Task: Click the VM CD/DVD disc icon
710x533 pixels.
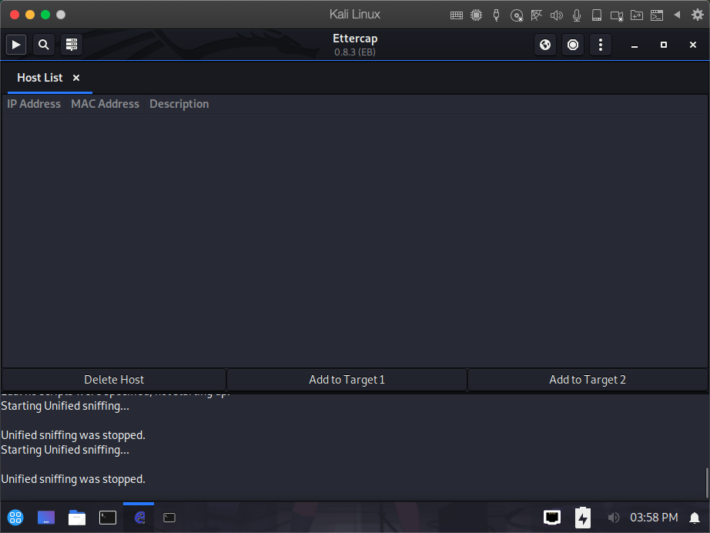Action: [x=516, y=15]
